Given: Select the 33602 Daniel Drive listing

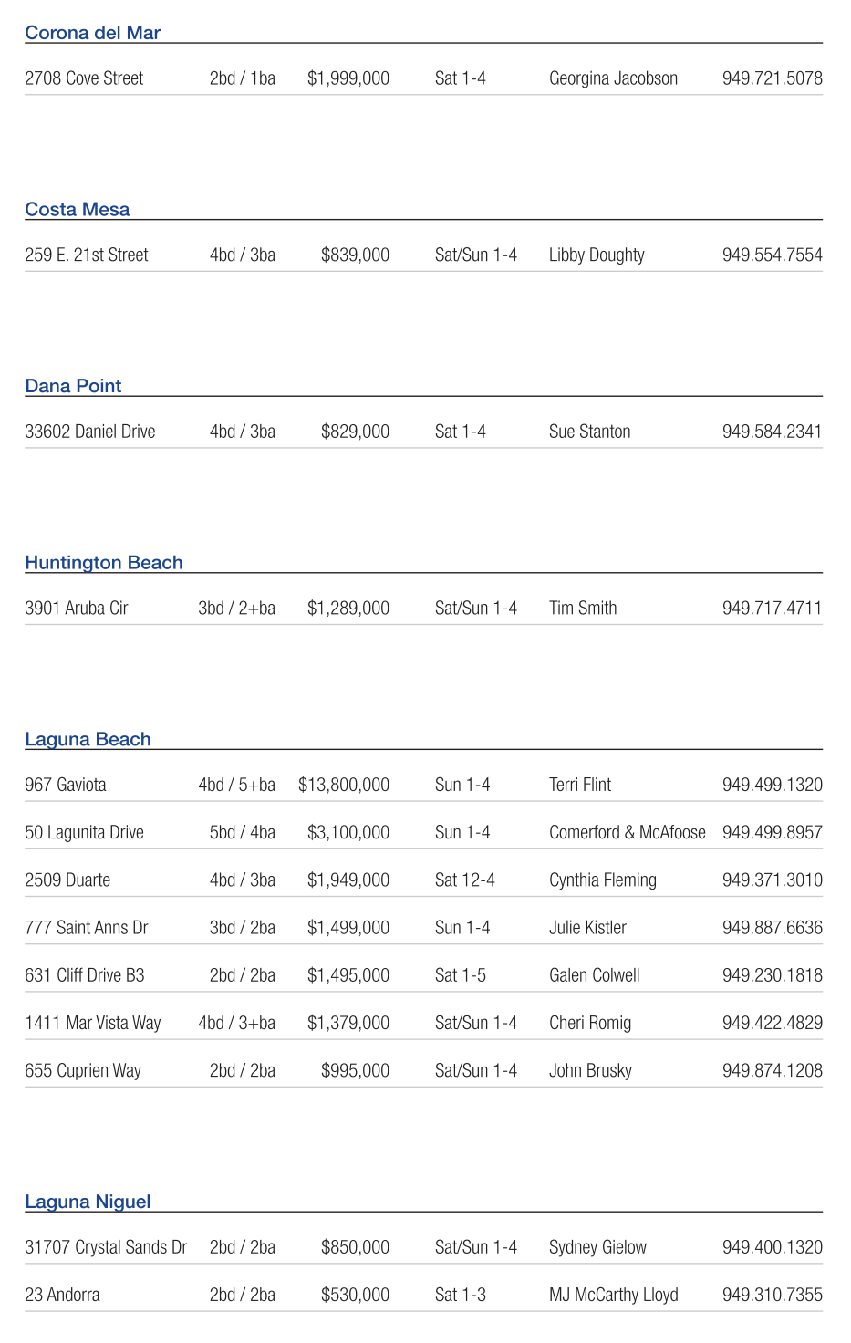Looking at the screenshot, I should coord(89,432).
